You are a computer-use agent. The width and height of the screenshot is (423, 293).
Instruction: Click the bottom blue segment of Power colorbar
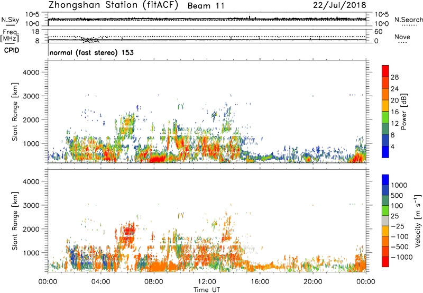387,150
